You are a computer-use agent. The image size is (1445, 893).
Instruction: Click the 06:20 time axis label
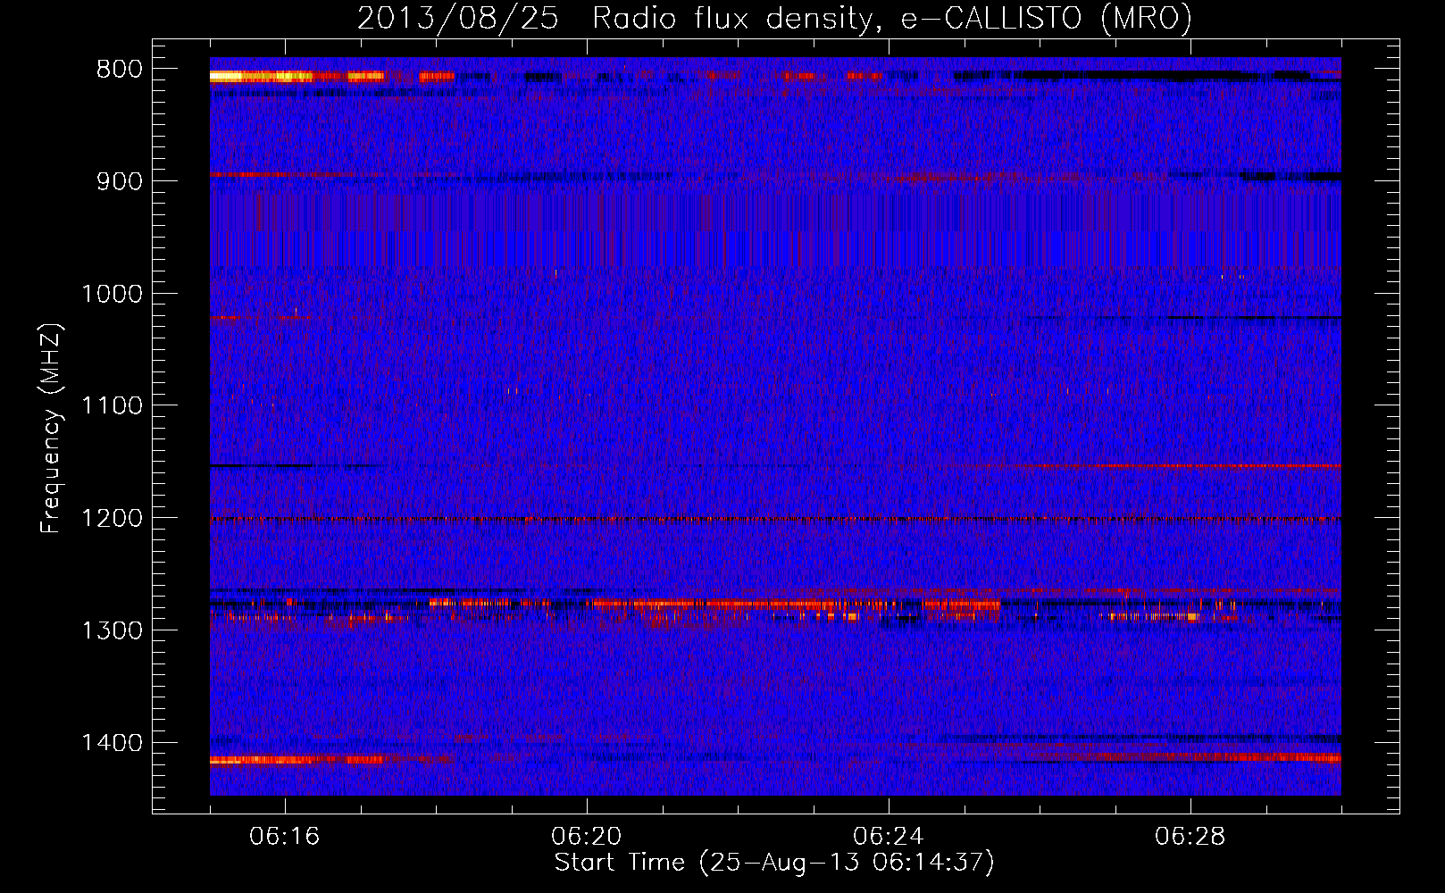tap(587, 837)
